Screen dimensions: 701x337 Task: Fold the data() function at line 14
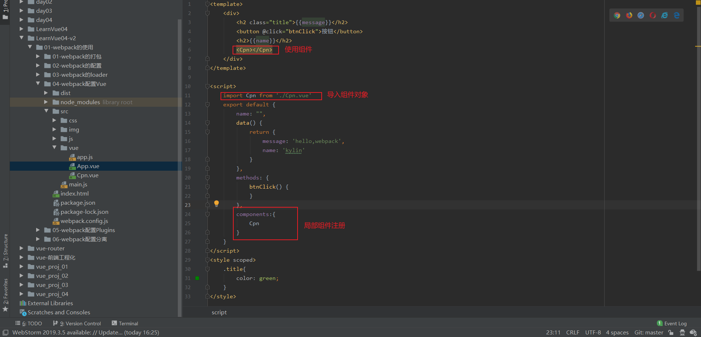[207, 123]
